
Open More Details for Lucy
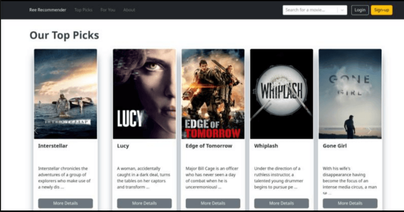(144, 203)
